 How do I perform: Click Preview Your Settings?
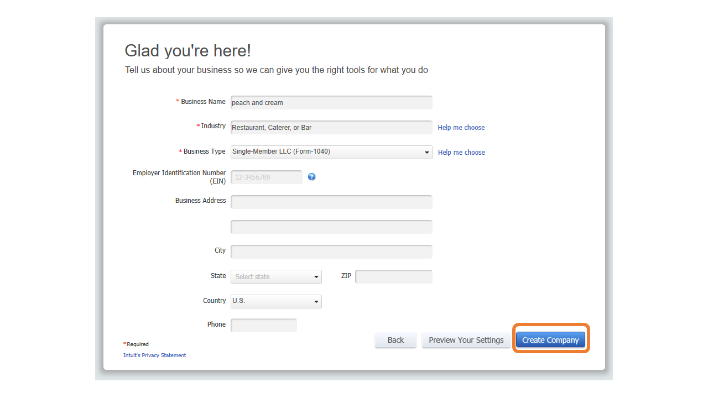tap(466, 340)
